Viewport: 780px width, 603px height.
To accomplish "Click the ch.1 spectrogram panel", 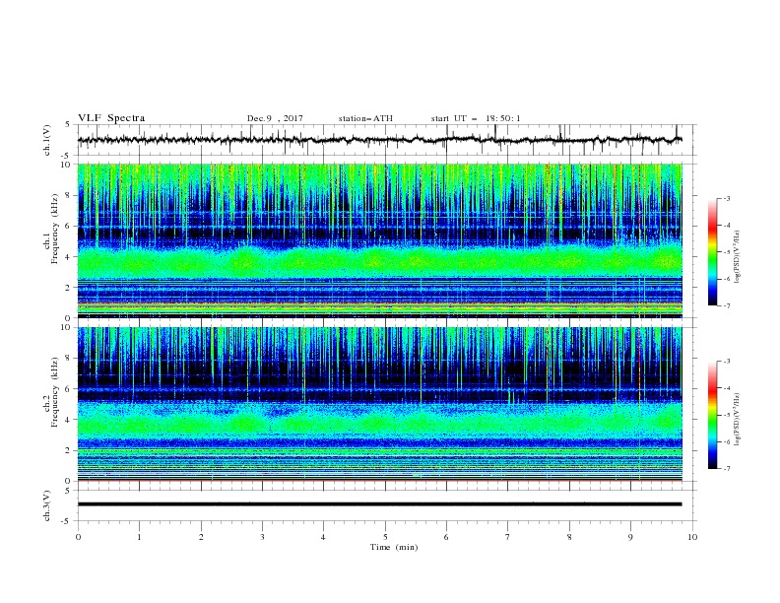I will tap(380, 240).
